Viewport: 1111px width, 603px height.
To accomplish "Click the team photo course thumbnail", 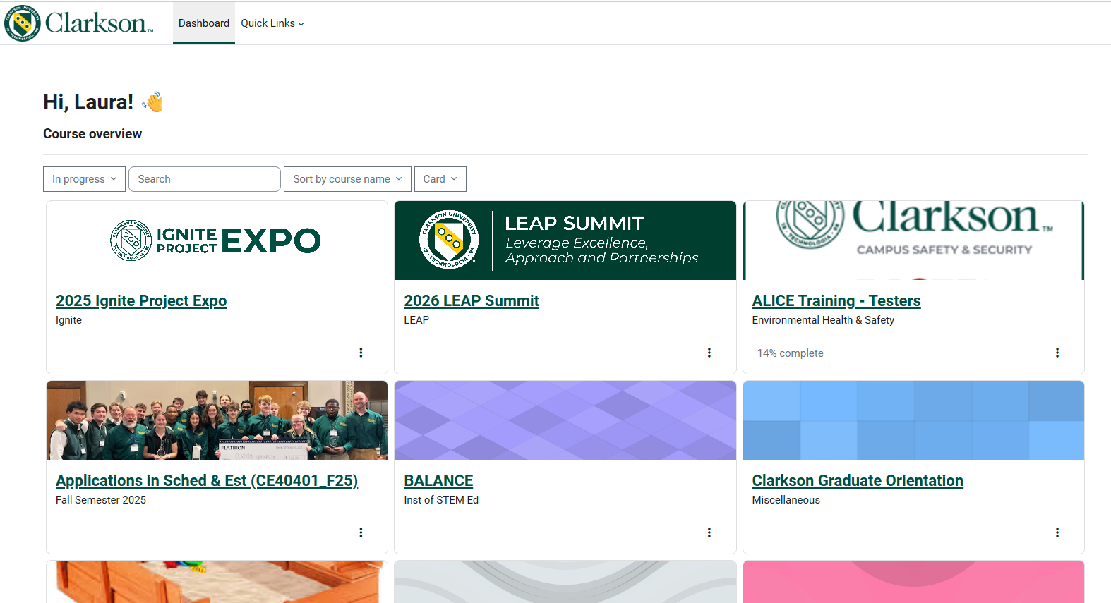I will tap(217, 420).
